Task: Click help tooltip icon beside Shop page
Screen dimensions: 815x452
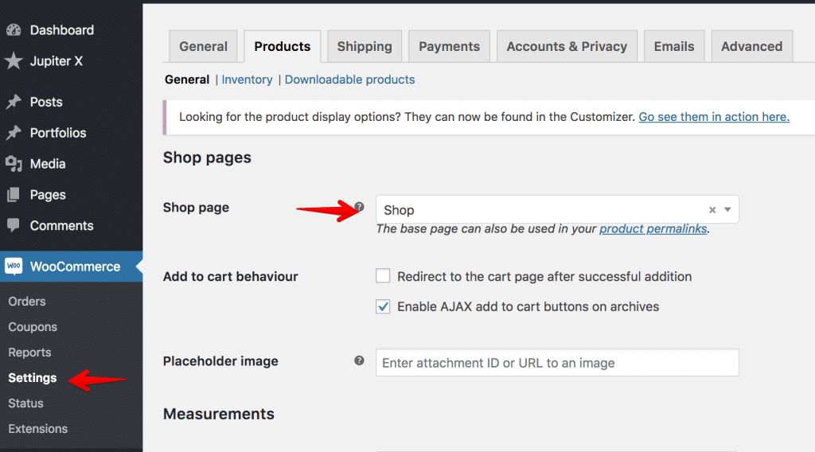Action: [359, 207]
